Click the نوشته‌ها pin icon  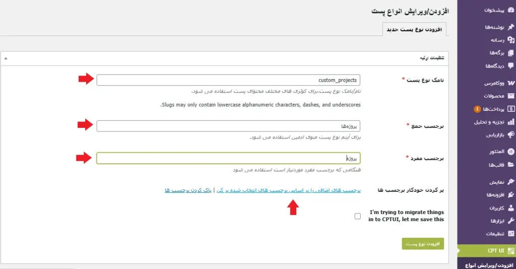511,27
